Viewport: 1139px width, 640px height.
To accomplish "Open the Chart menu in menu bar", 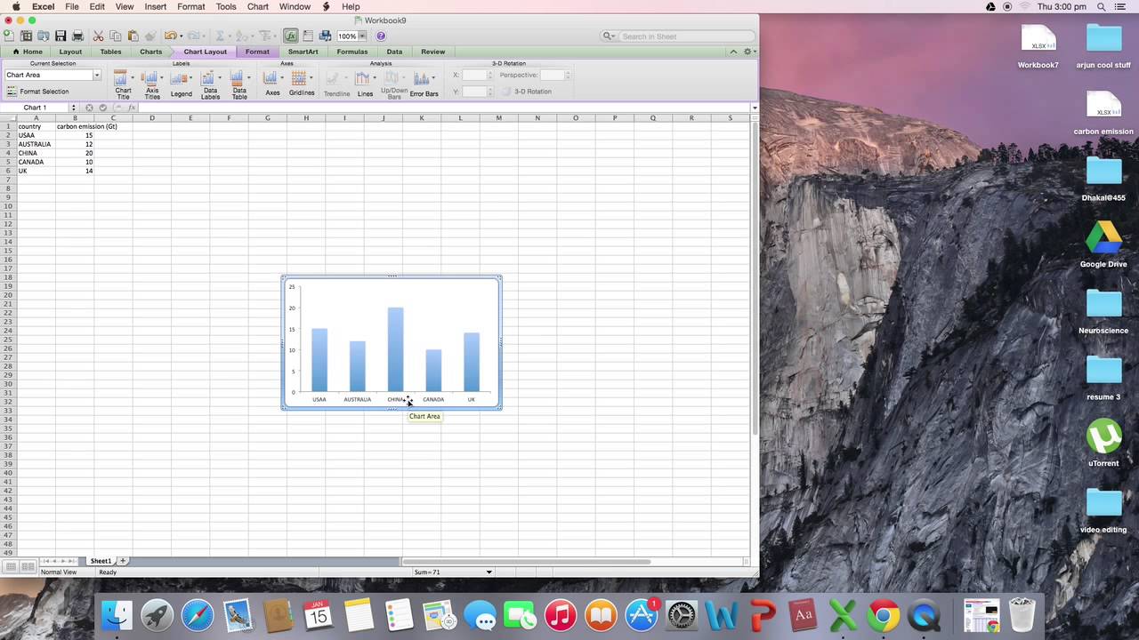I will [x=258, y=6].
